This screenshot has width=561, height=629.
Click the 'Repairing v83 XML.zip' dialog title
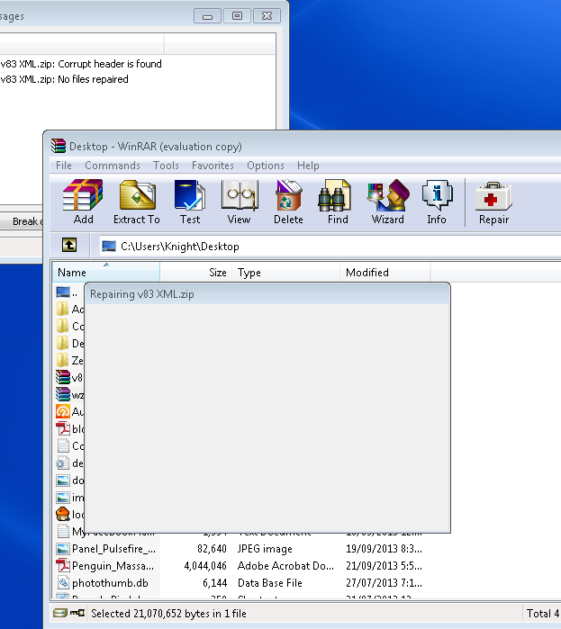tap(142, 294)
